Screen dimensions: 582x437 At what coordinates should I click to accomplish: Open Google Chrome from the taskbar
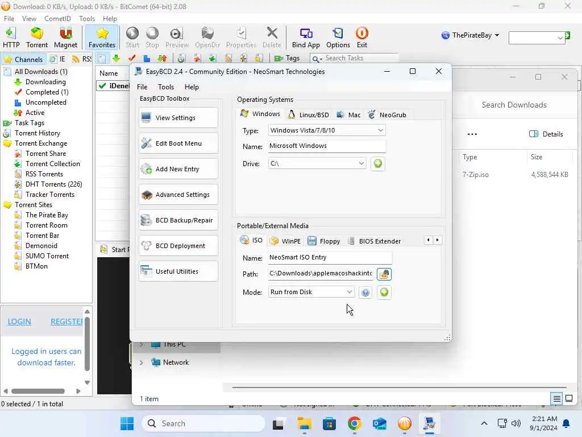[355, 423]
